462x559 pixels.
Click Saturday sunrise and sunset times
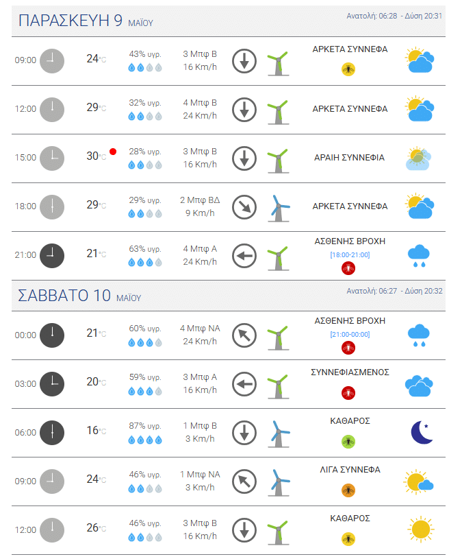394,291
